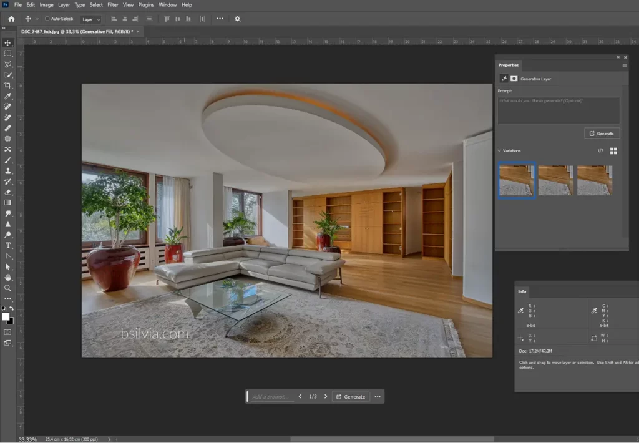Select the Content-Aware Move tool
This screenshot has width=639, height=443.
7,150
